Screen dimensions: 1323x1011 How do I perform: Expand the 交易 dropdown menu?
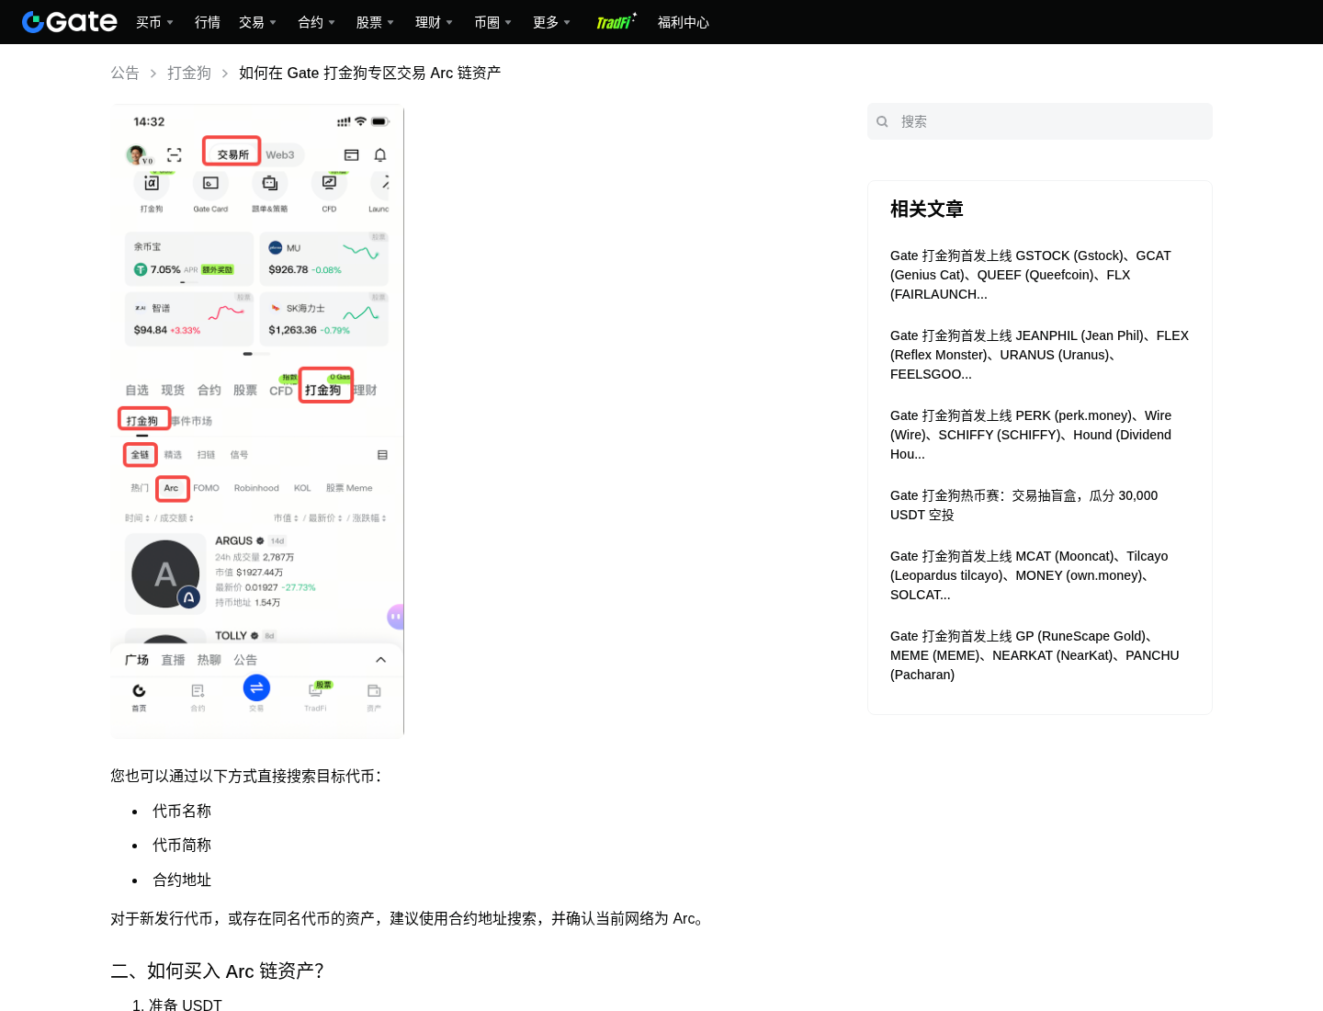tap(258, 22)
